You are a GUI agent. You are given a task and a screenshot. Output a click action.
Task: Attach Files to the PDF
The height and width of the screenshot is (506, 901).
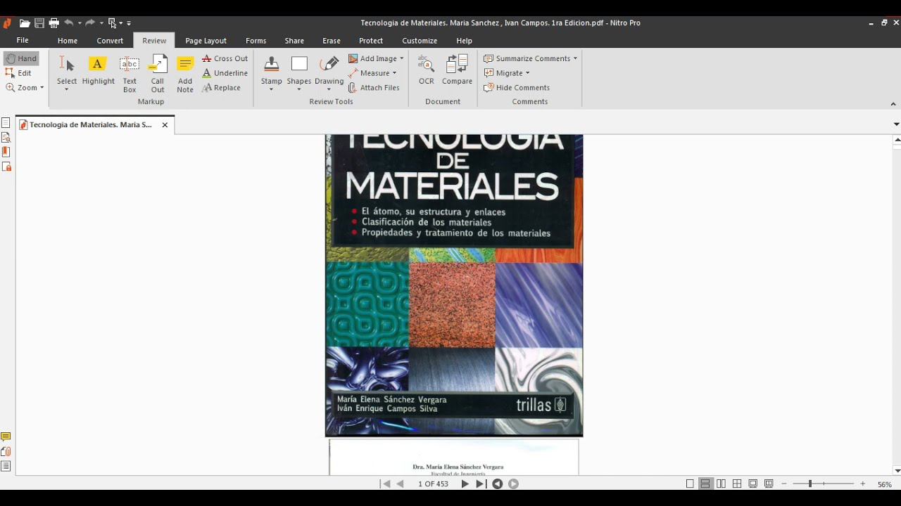point(374,88)
